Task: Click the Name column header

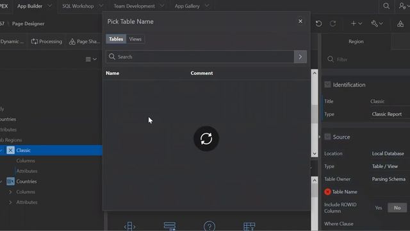Action: [113, 73]
